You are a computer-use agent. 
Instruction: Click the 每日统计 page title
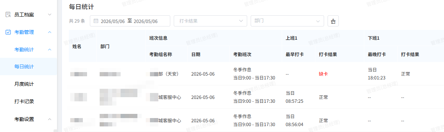coord(81,7)
